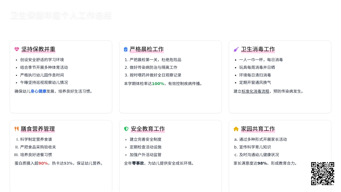
Task: Click the green shield icon beside 安全教育工作
Action: 126,129
